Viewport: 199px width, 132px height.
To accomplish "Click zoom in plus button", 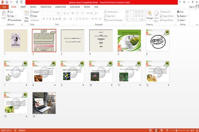I will click(x=188, y=130).
